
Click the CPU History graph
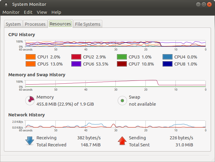coord(115,43)
